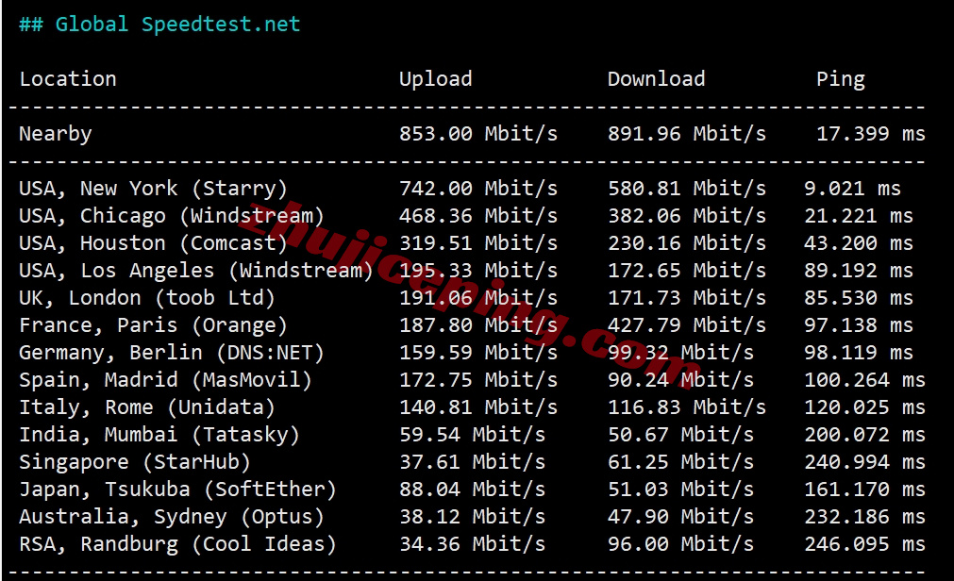954x581 pixels.
Task: Select the Nearby row label
Action: [x=56, y=134]
